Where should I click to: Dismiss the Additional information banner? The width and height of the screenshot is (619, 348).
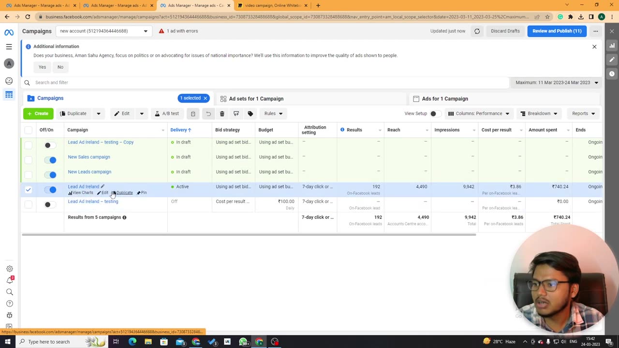(594, 46)
